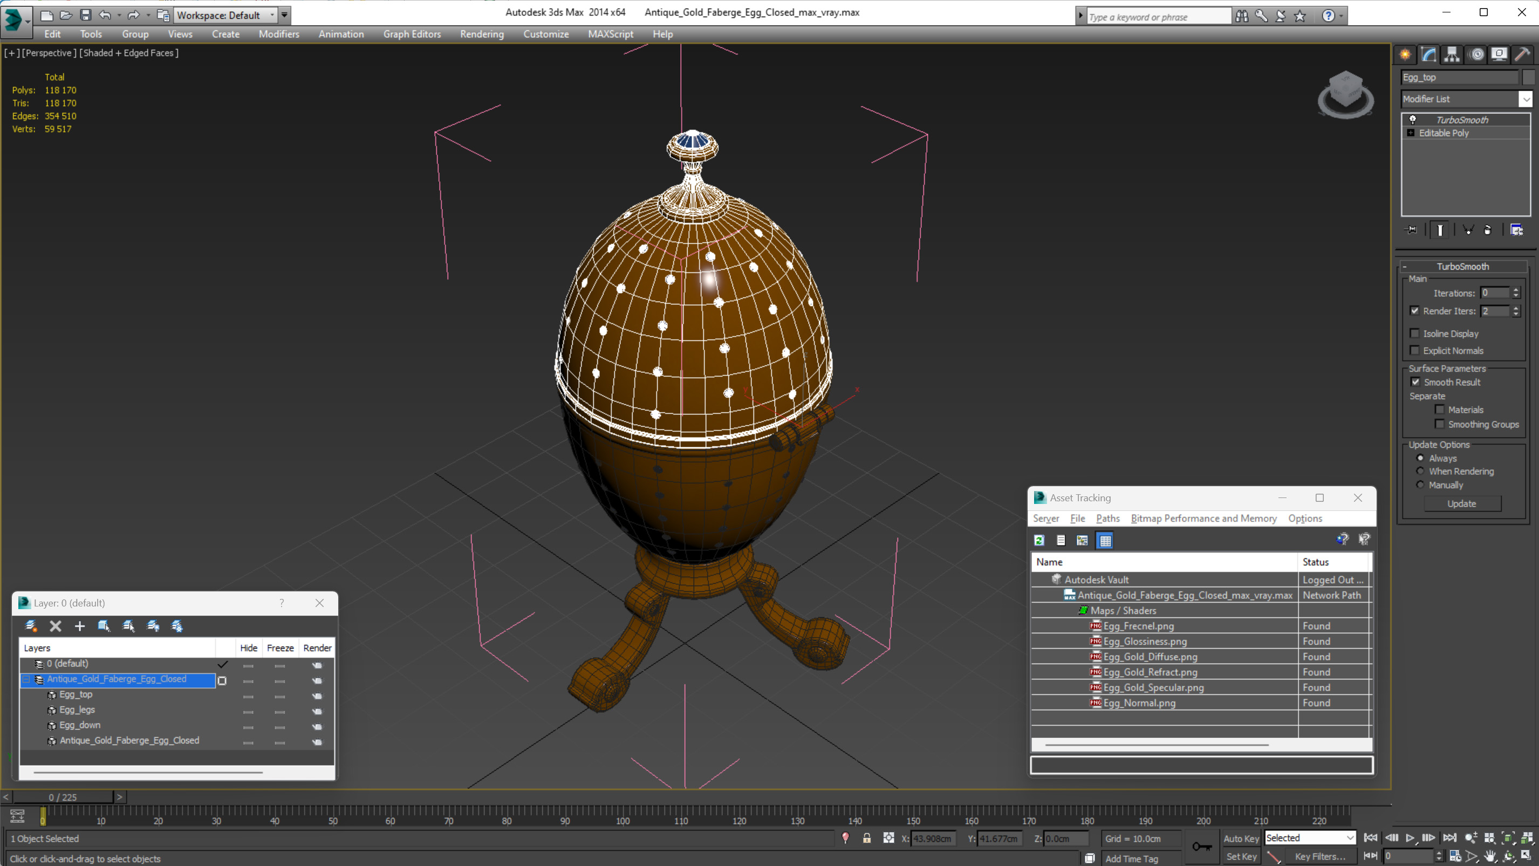
Task: Enable Separate by Materials checkbox
Action: click(x=1440, y=410)
